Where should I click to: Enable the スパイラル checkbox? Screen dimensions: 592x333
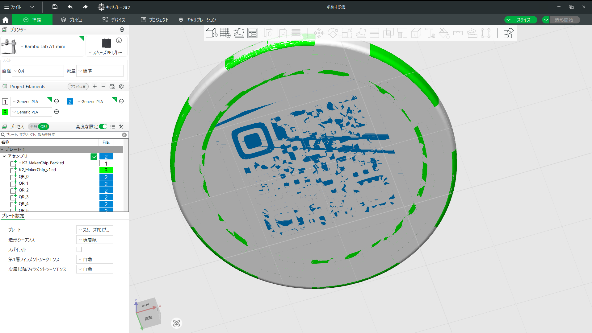(79, 249)
